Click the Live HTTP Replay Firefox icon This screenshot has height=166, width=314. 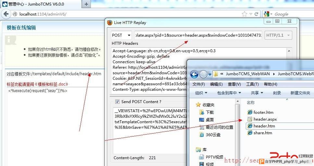[x=109, y=23]
